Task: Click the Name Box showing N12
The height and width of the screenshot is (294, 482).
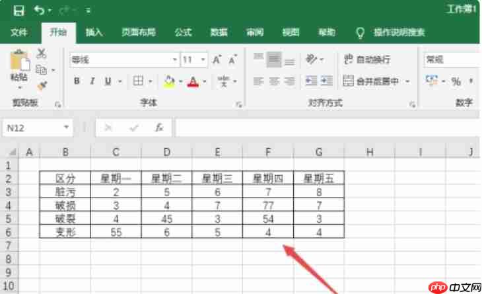Action: click(x=32, y=128)
